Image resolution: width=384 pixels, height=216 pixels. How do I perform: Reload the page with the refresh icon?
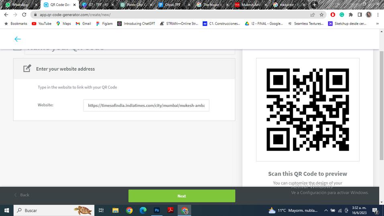tap(24, 15)
